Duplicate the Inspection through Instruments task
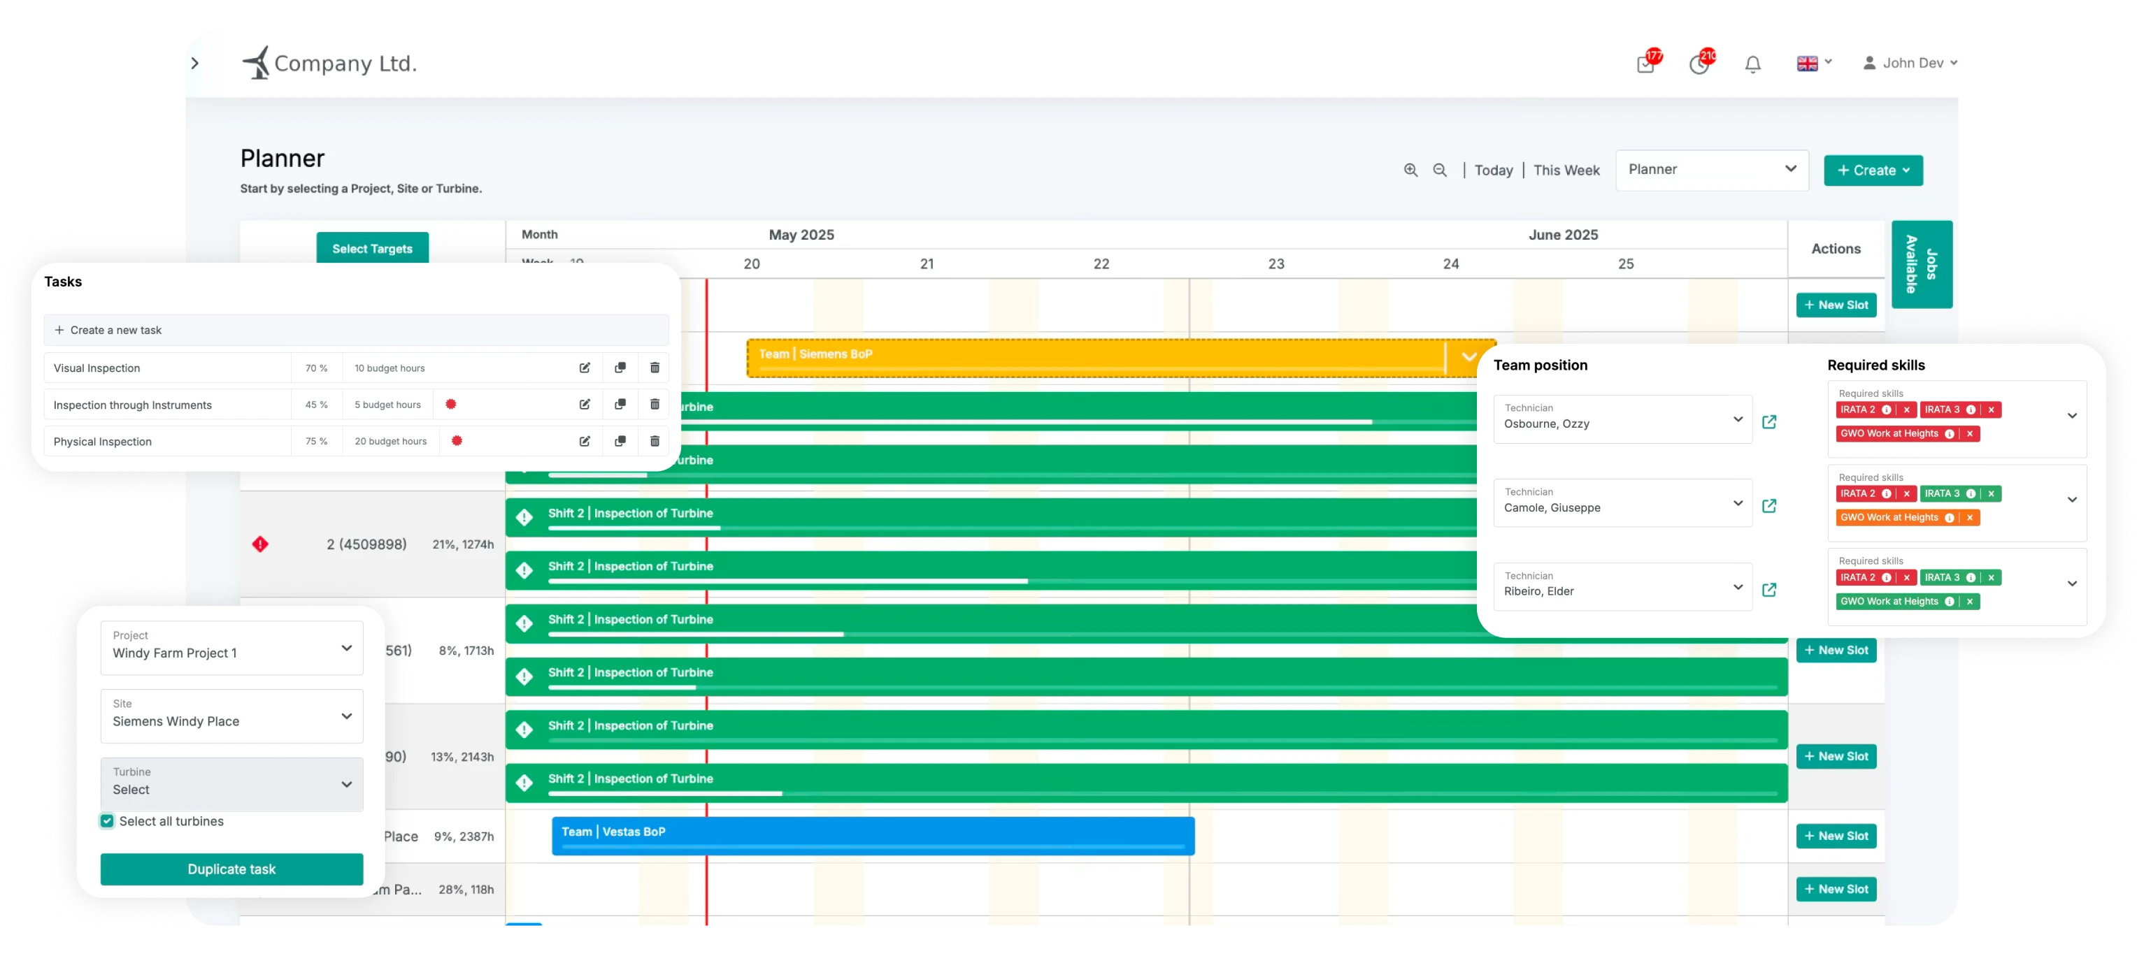The image size is (2144, 956). pos(620,405)
